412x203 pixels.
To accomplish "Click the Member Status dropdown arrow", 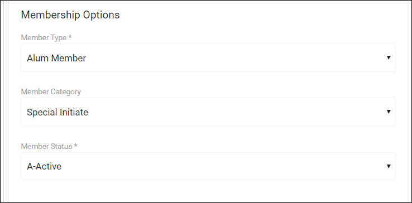I will (389, 166).
